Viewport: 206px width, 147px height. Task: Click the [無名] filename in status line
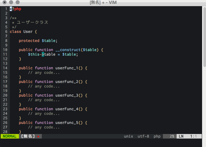point(28,136)
